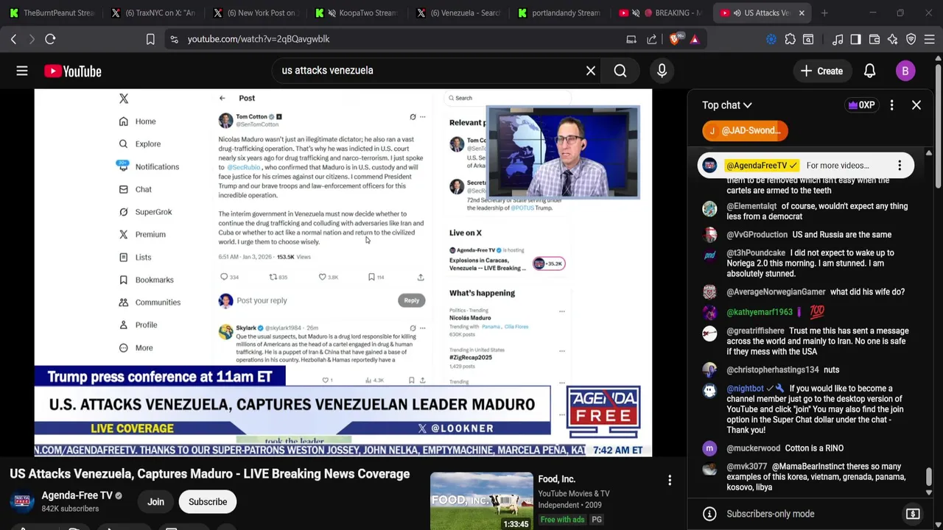This screenshot has width=943, height=530.
Task: Switch to the KoopaTwo Stream tab
Action: click(x=356, y=13)
